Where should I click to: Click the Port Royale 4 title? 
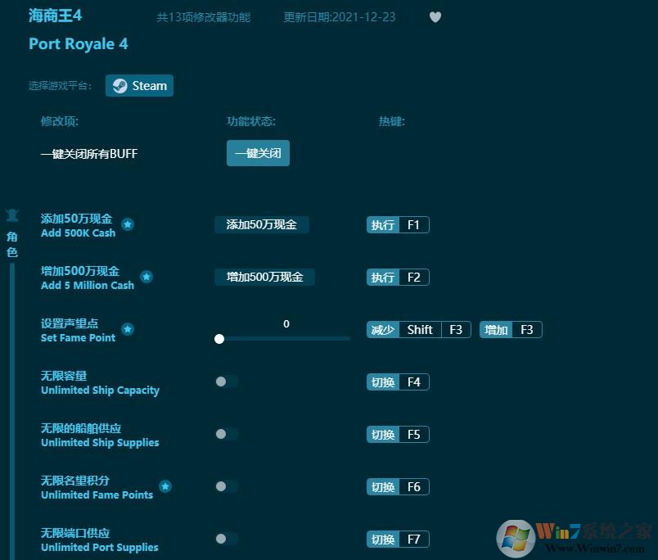pos(79,44)
